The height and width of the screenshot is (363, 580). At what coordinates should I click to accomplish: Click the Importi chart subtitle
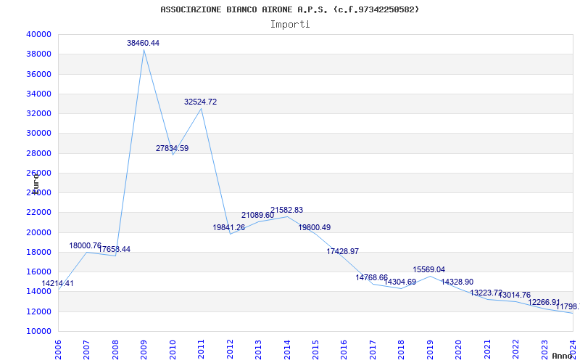click(x=290, y=25)
